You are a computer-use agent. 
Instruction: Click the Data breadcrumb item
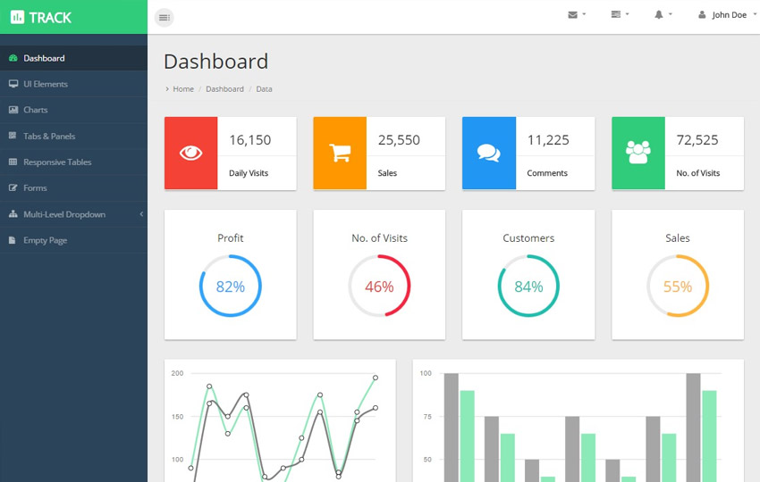[x=264, y=89]
